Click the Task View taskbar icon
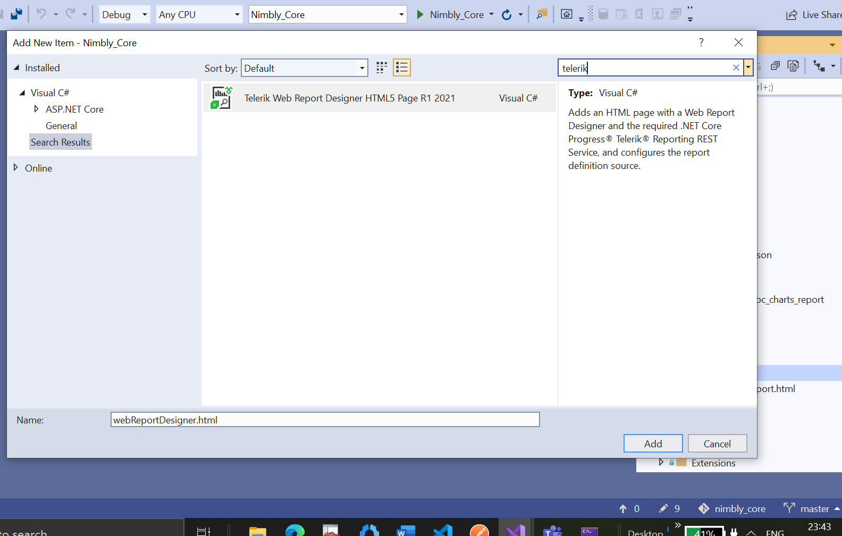The width and height of the screenshot is (842, 536). pyautogui.click(x=204, y=531)
